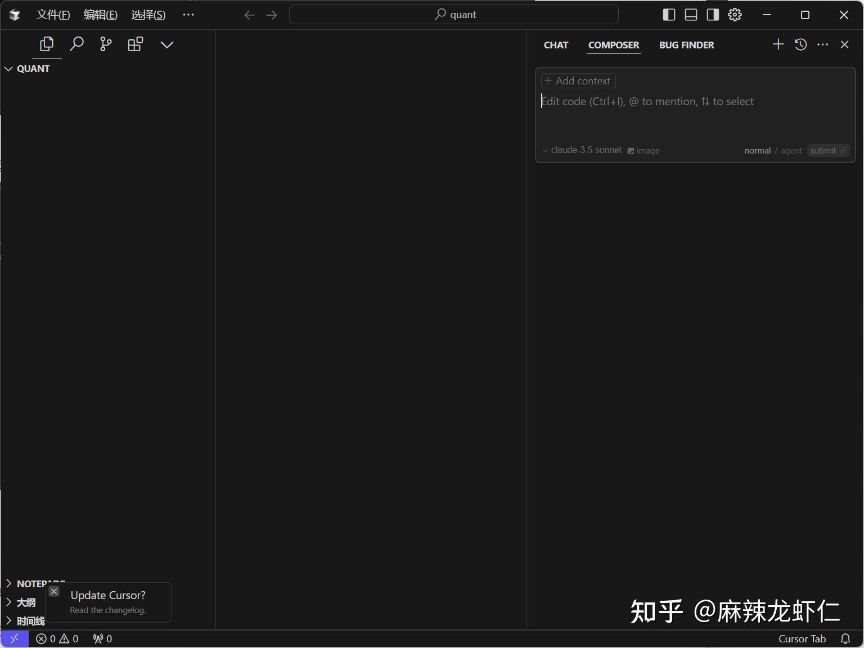Open composer history clock icon
Image resolution: width=864 pixels, height=648 pixels.
click(x=800, y=44)
